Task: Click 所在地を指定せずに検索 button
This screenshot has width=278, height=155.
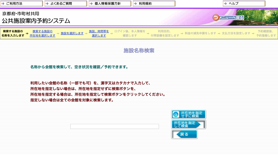Action: point(189,114)
